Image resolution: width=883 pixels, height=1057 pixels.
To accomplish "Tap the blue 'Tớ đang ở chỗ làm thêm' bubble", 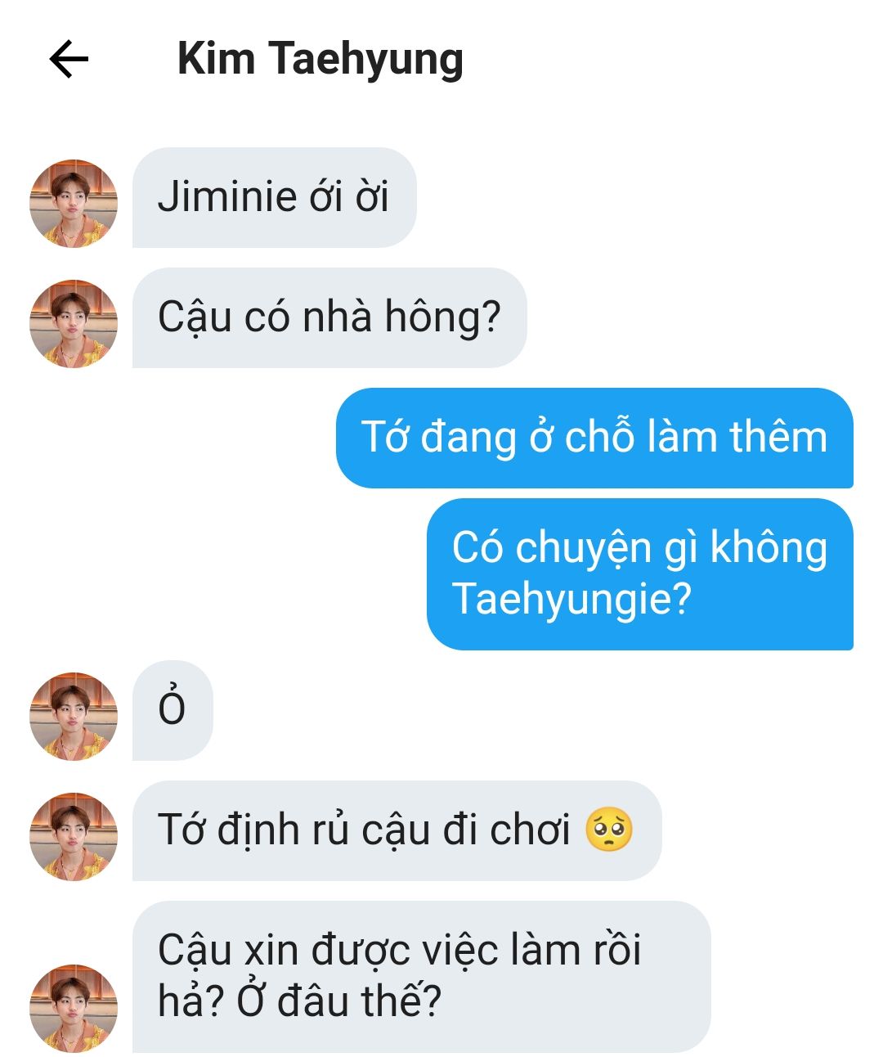I will tap(594, 438).
